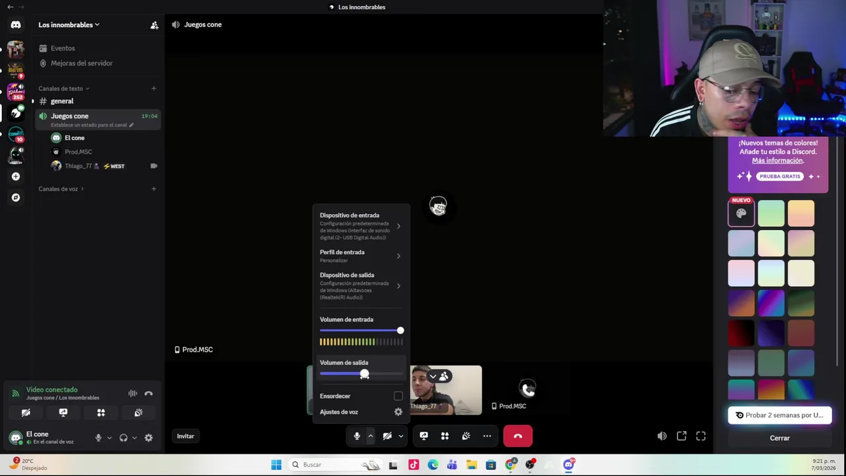Image resolution: width=846 pixels, height=476 pixels.
Task: Collapse the Canales de texto category
Action: [63, 89]
